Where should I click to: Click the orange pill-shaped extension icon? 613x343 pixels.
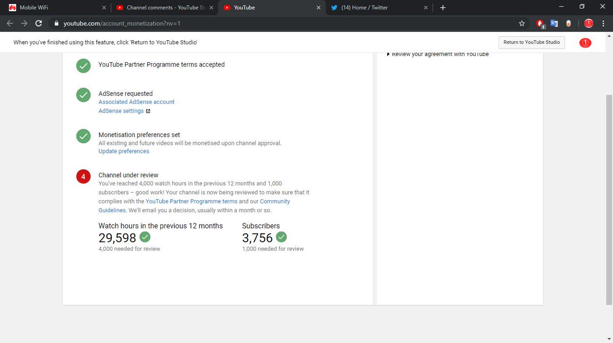pos(568,23)
